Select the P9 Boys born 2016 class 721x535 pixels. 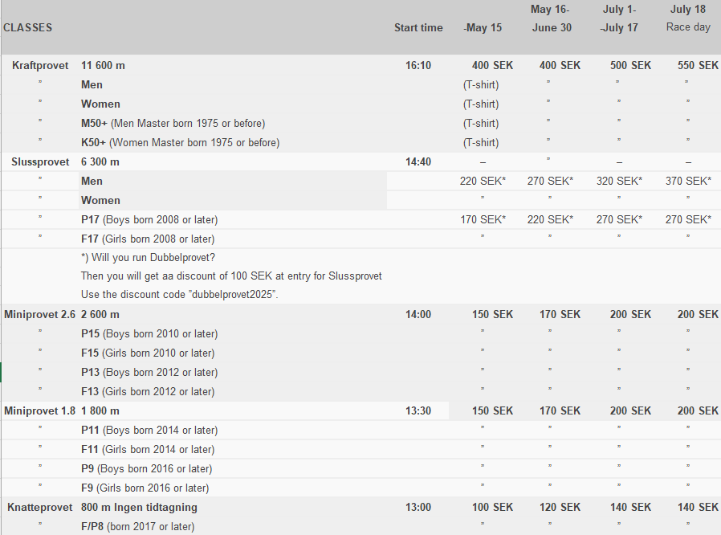(146, 468)
